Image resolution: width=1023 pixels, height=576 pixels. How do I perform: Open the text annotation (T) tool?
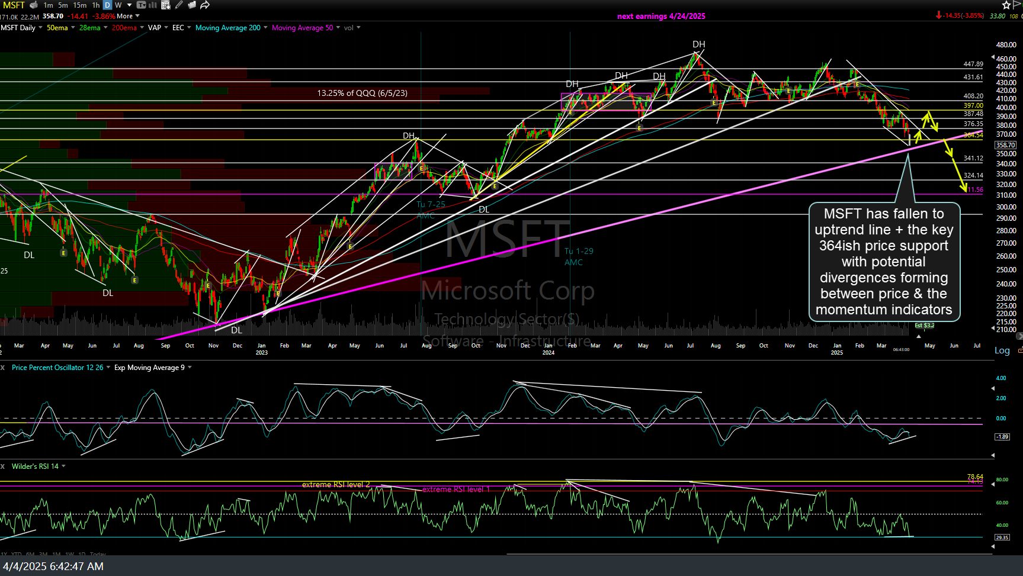142,5
